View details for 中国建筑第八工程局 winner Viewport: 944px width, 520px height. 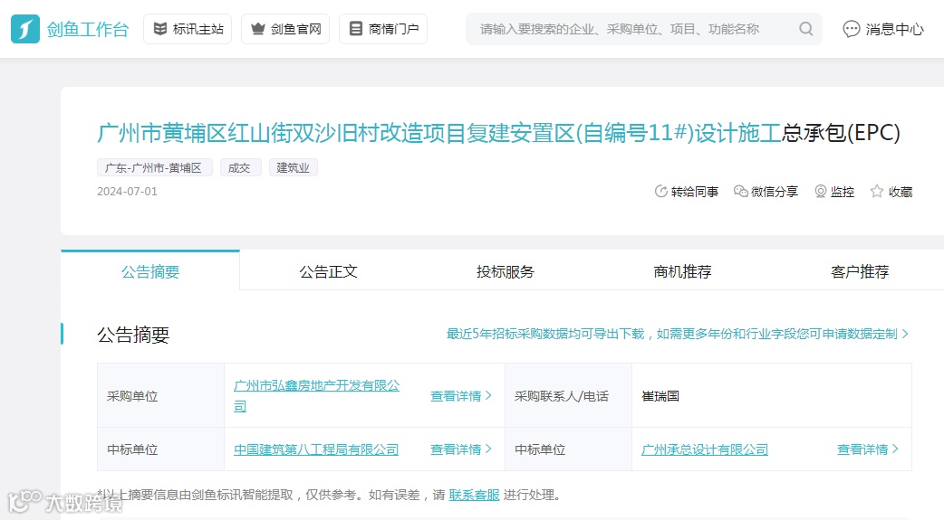click(x=461, y=449)
